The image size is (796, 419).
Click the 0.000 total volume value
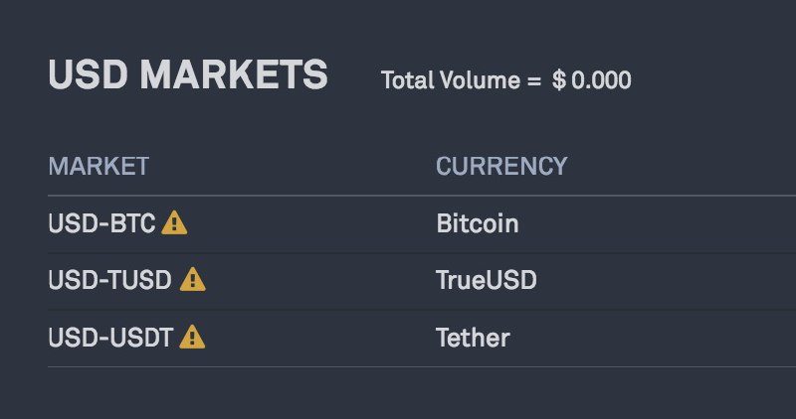601,80
